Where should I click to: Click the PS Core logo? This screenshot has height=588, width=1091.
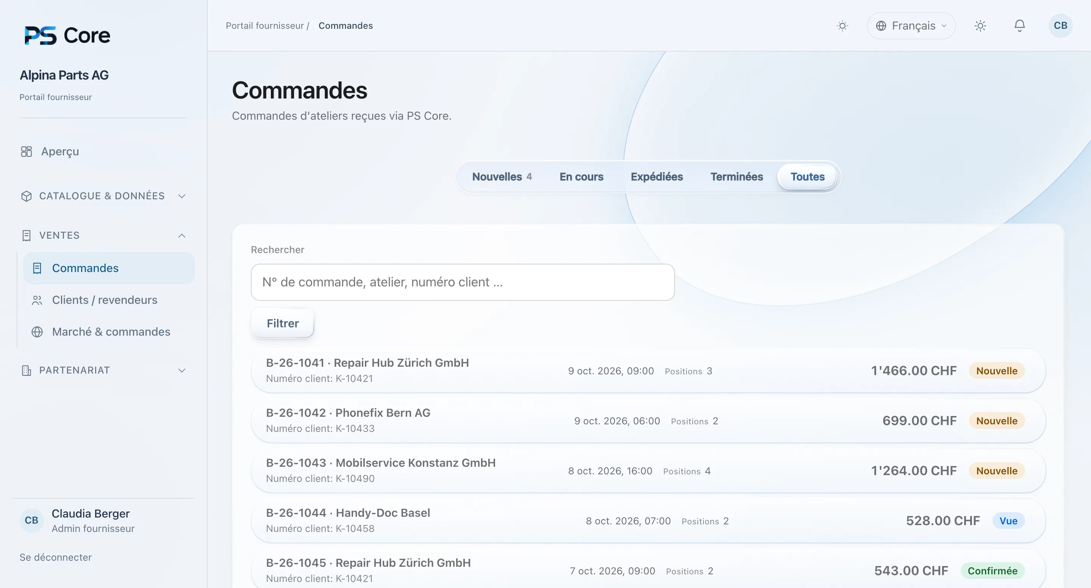coord(67,35)
